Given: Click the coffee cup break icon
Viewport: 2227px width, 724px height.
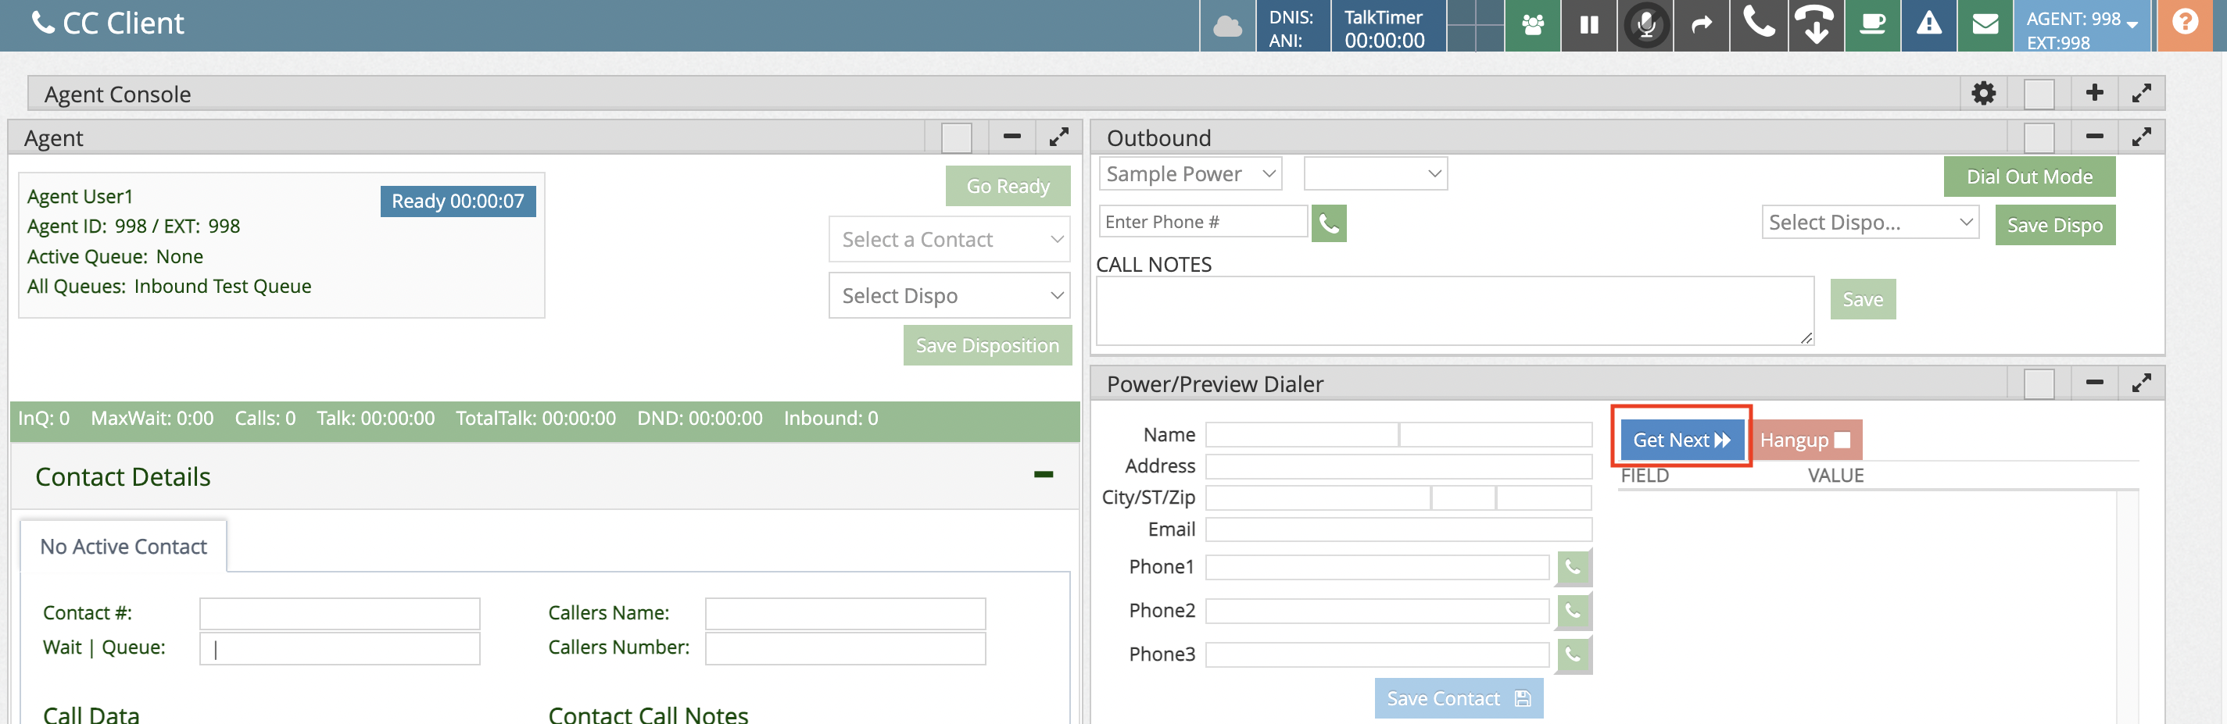Looking at the screenshot, I should click(x=1873, y=25).
